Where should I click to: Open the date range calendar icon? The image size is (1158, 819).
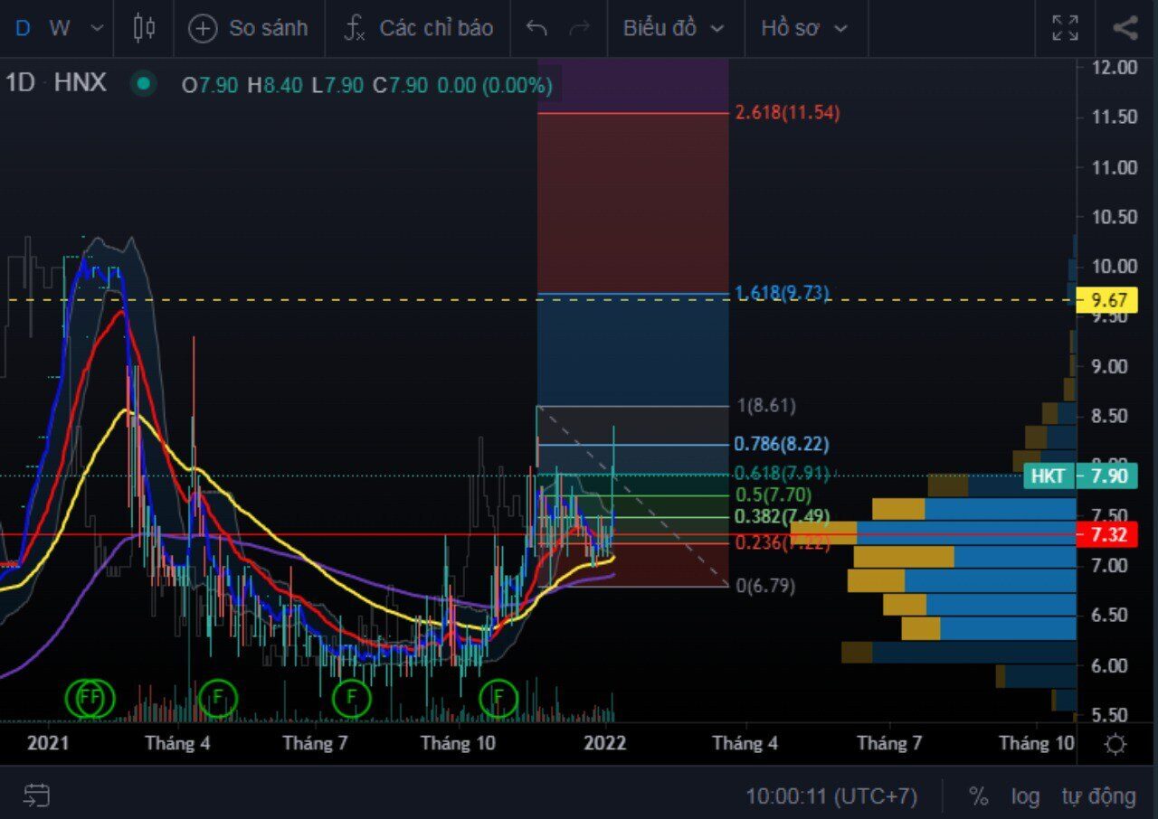36,795
